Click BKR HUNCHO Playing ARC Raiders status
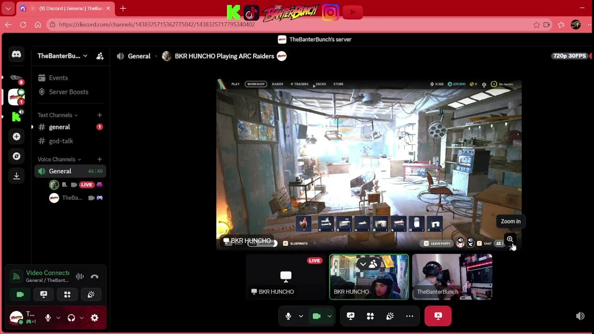Viewport: 594px width, 334px height. pos(224,56)
